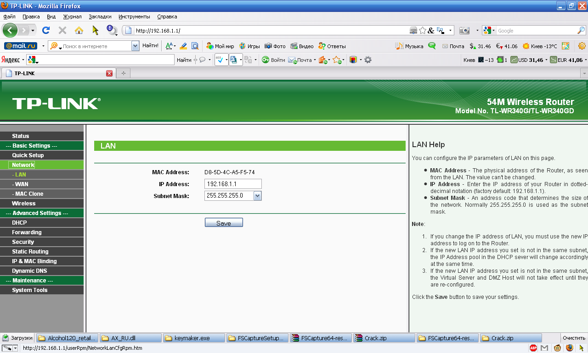The width and height of the screenshot is (588, 353).
Task: Open Mail.ru toolbar settings gear
Action: click(582, 46)
